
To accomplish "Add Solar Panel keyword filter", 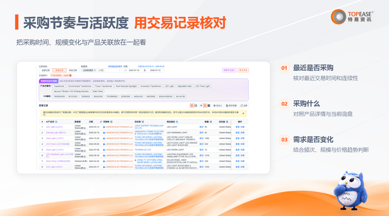I will point(98,91).
